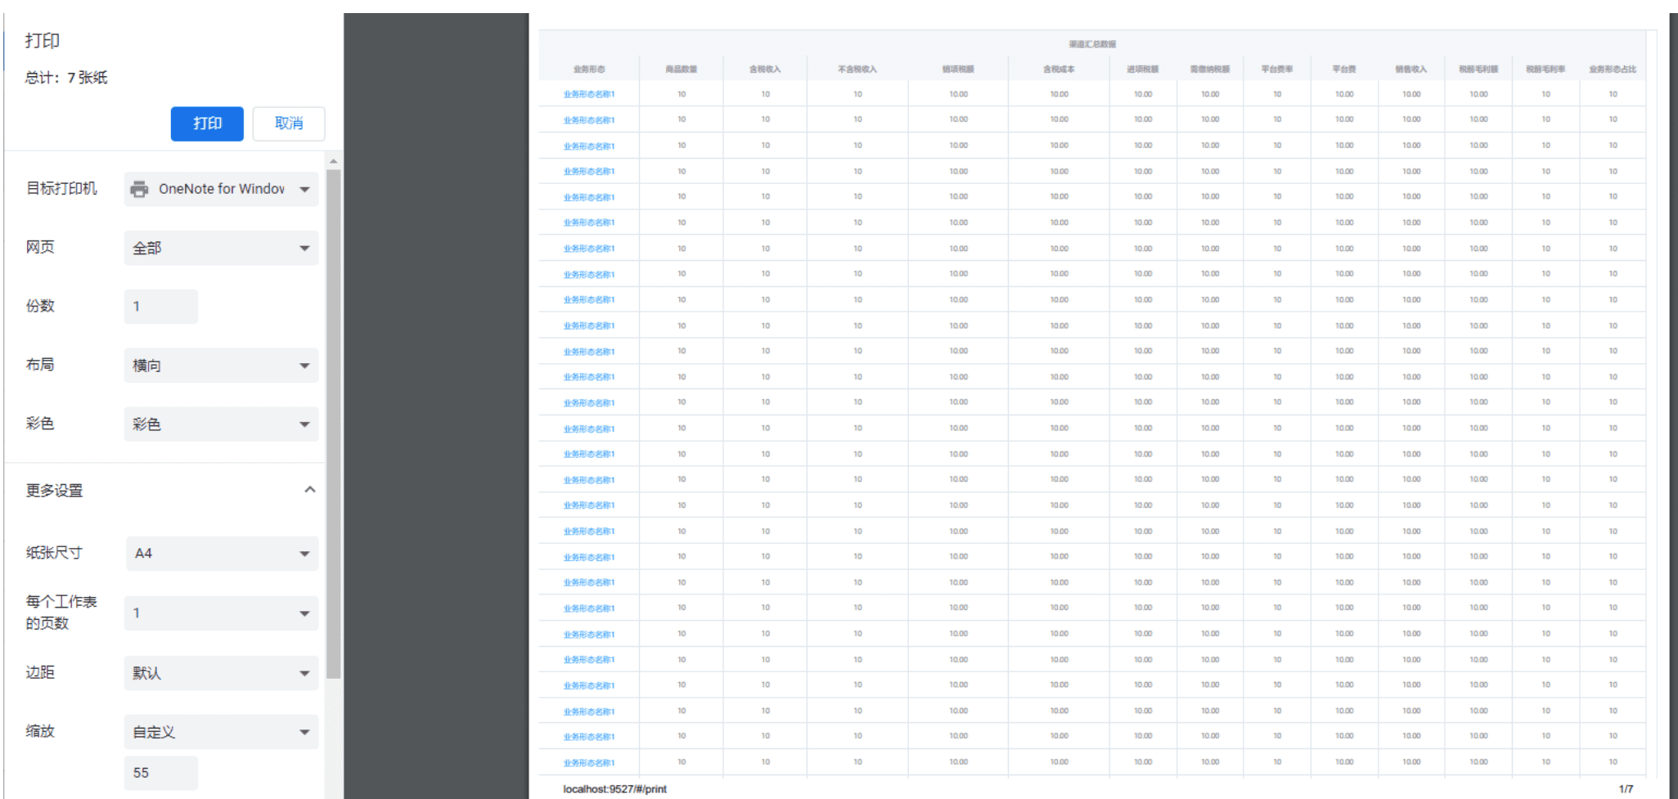
Task: Click the 含税收入 column header in preview
Action: (765, 70)
